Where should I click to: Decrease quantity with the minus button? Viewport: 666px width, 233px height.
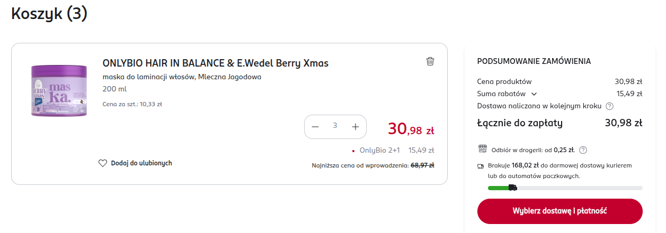(315, 127)
